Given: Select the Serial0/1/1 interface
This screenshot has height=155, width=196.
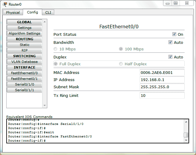Looking at the screenshot, I should (x=25, y=90).
